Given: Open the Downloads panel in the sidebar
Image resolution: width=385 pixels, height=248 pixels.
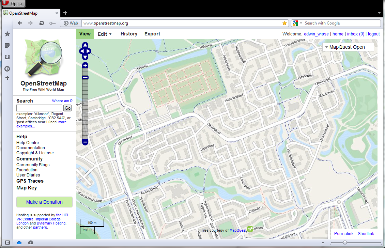Looking at the screenshot, I should 7,57.
